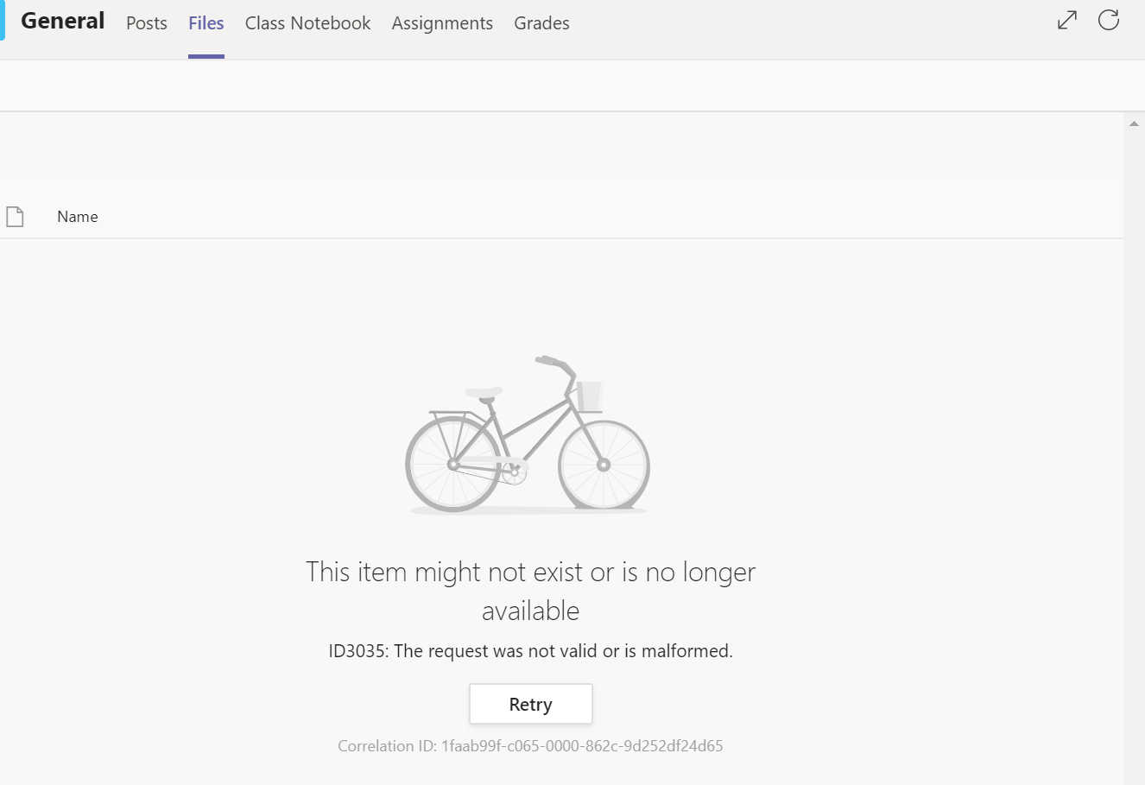
Task: Click the Retry button
Action: [x=531, y=704]
